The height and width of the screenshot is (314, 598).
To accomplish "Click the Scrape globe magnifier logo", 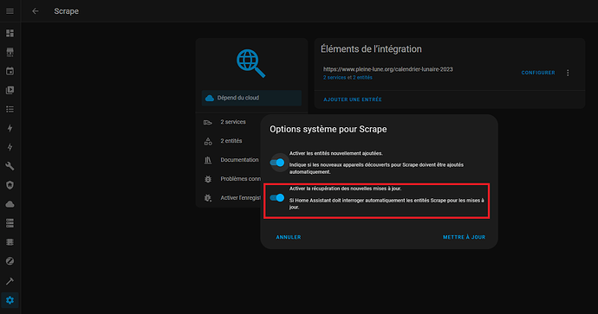I will [250, 63].
